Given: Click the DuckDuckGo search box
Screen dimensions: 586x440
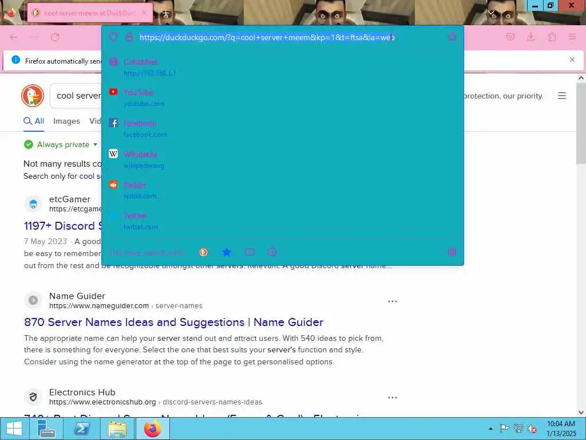Looking at the screenshot, I should 76,96.
